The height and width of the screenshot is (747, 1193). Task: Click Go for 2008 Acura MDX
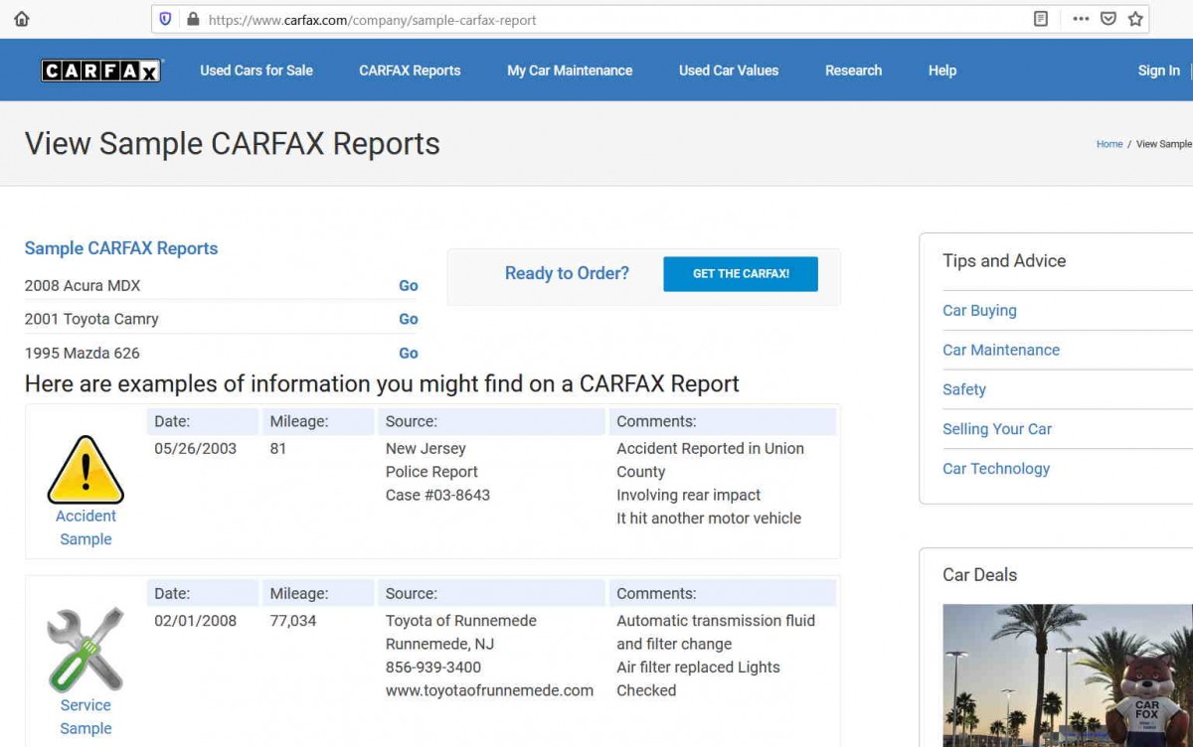(x=409, y=285)
